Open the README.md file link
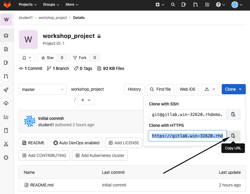 pyautogui.click(x=42, y=185)
